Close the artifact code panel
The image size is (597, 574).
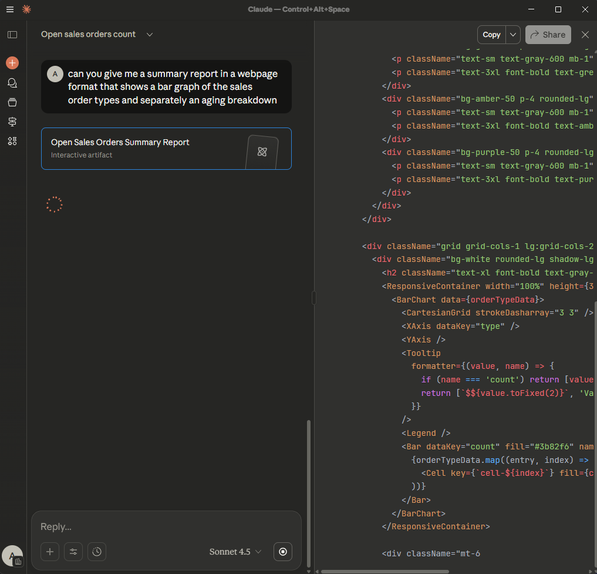tap(585, 35)
